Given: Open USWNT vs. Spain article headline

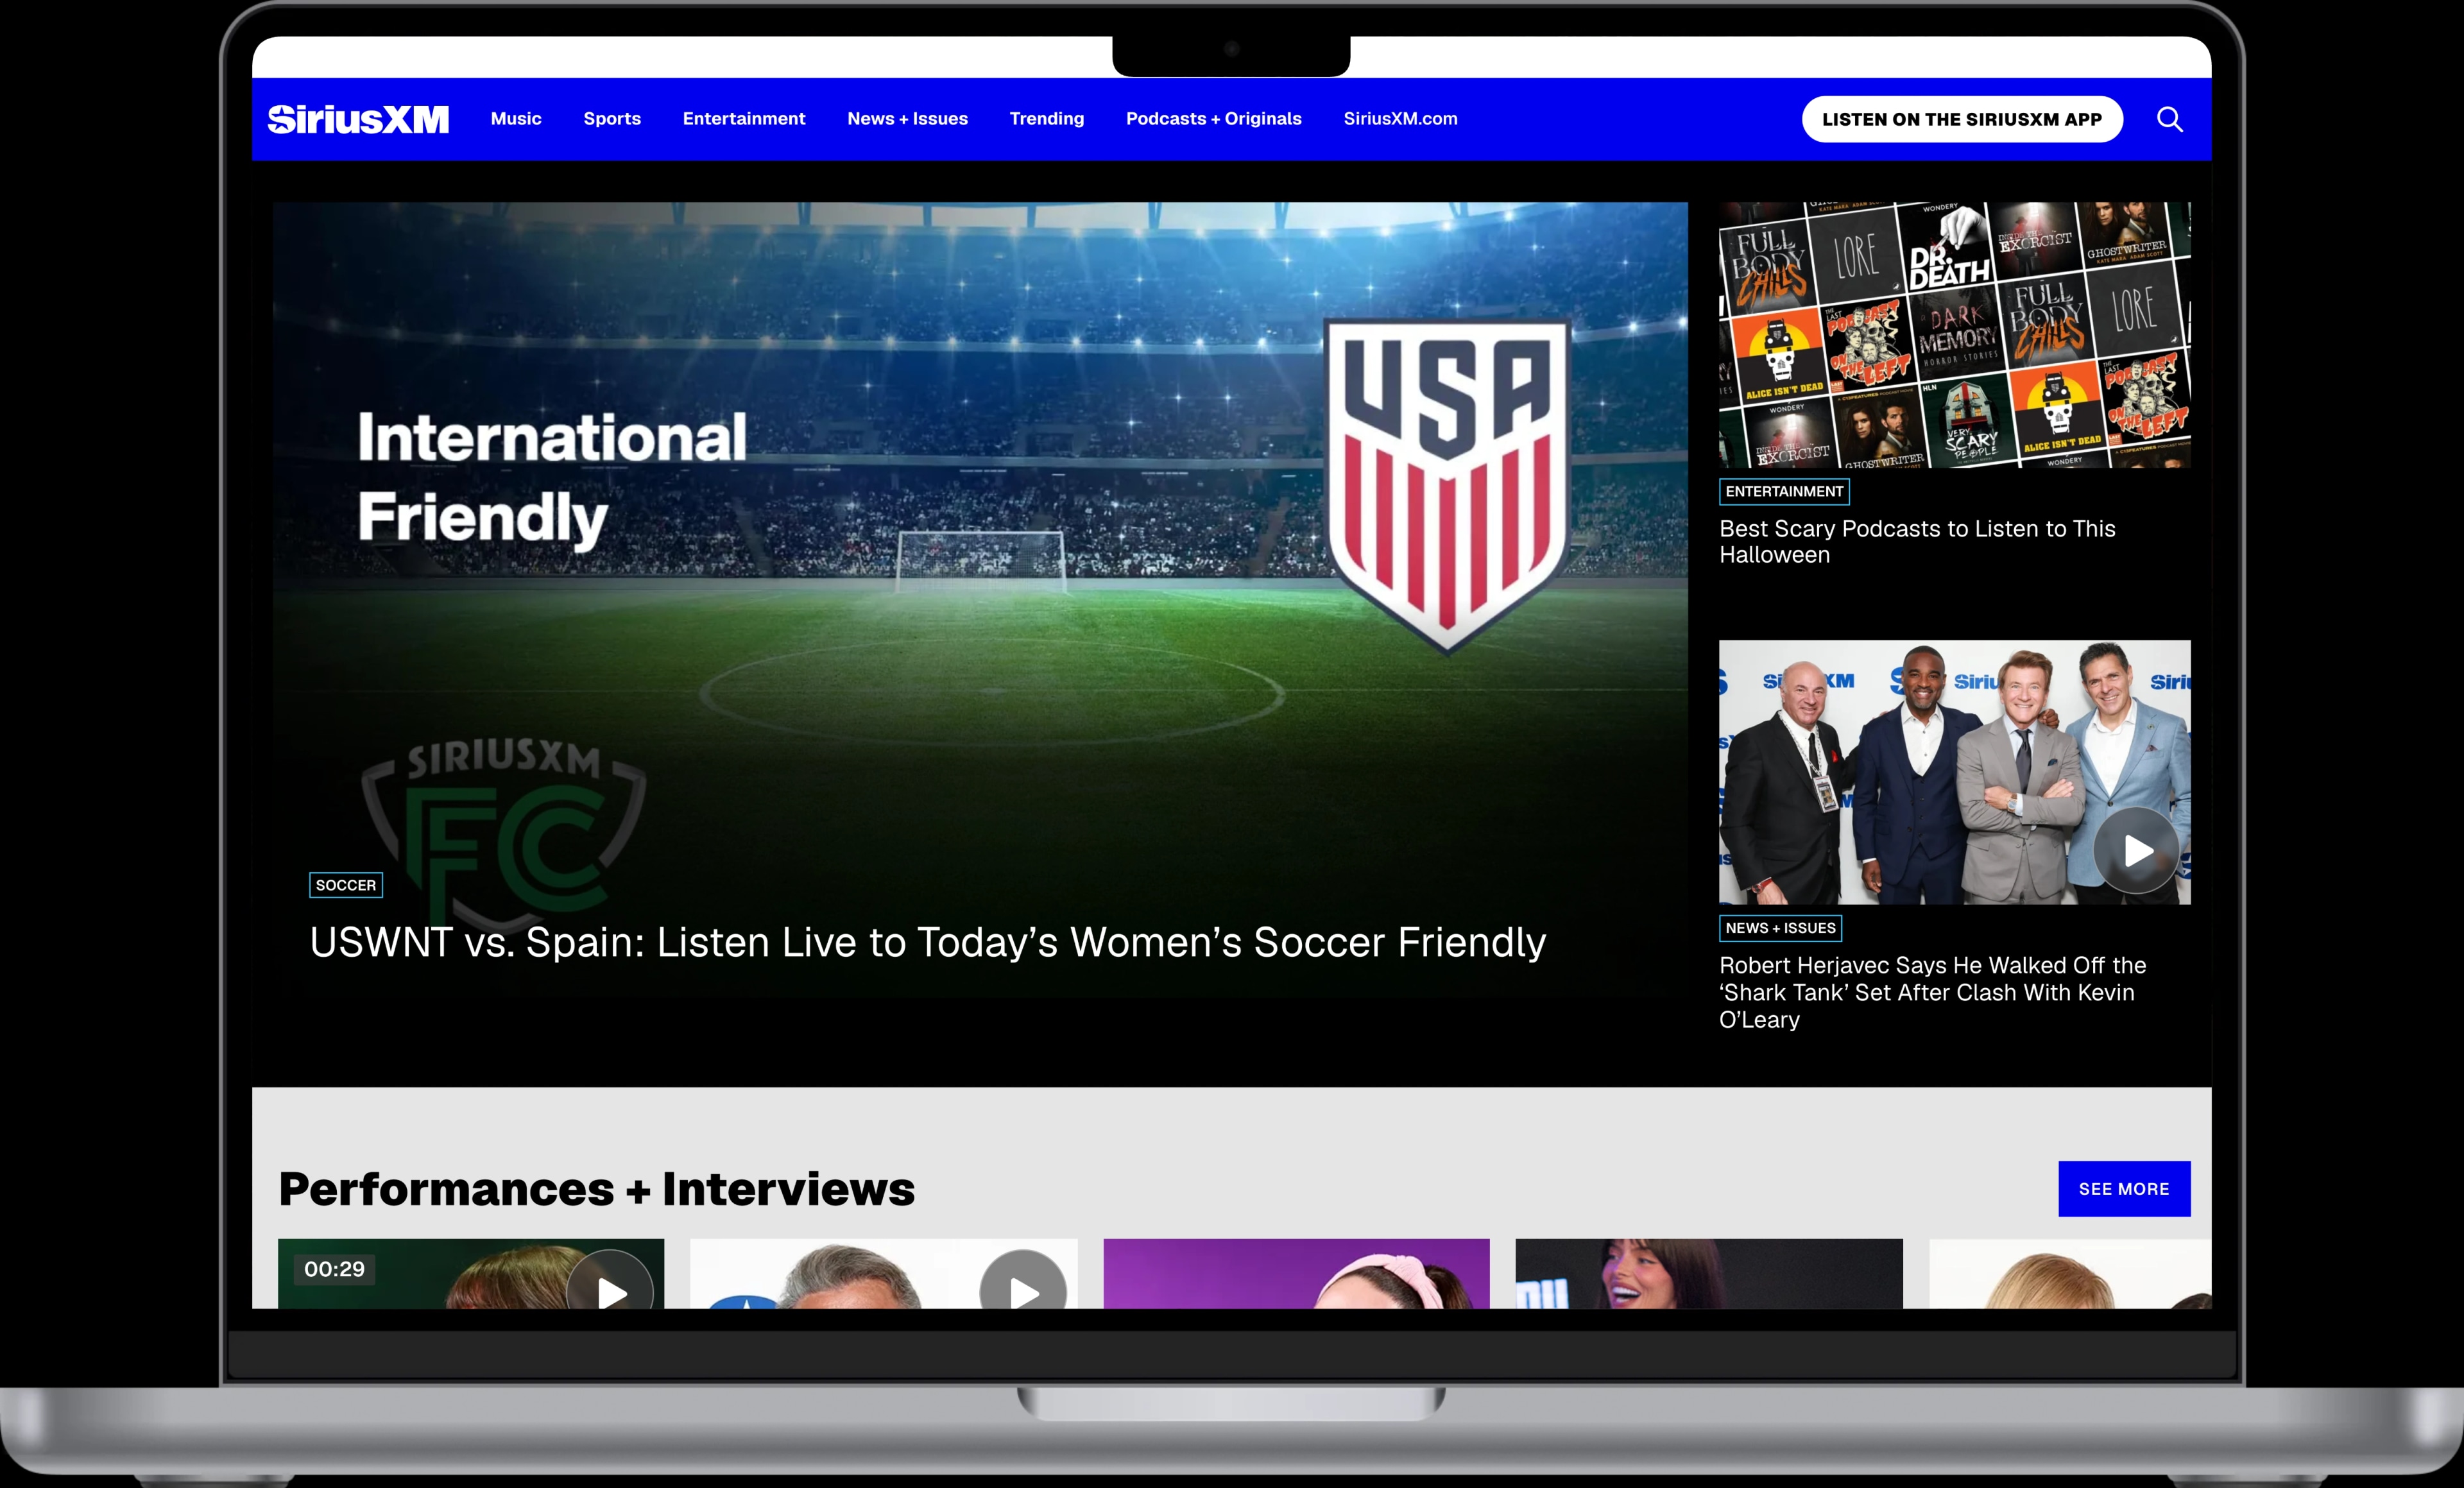Looking at the screenshot, I should pyautogui.click(x=927, y=943).
